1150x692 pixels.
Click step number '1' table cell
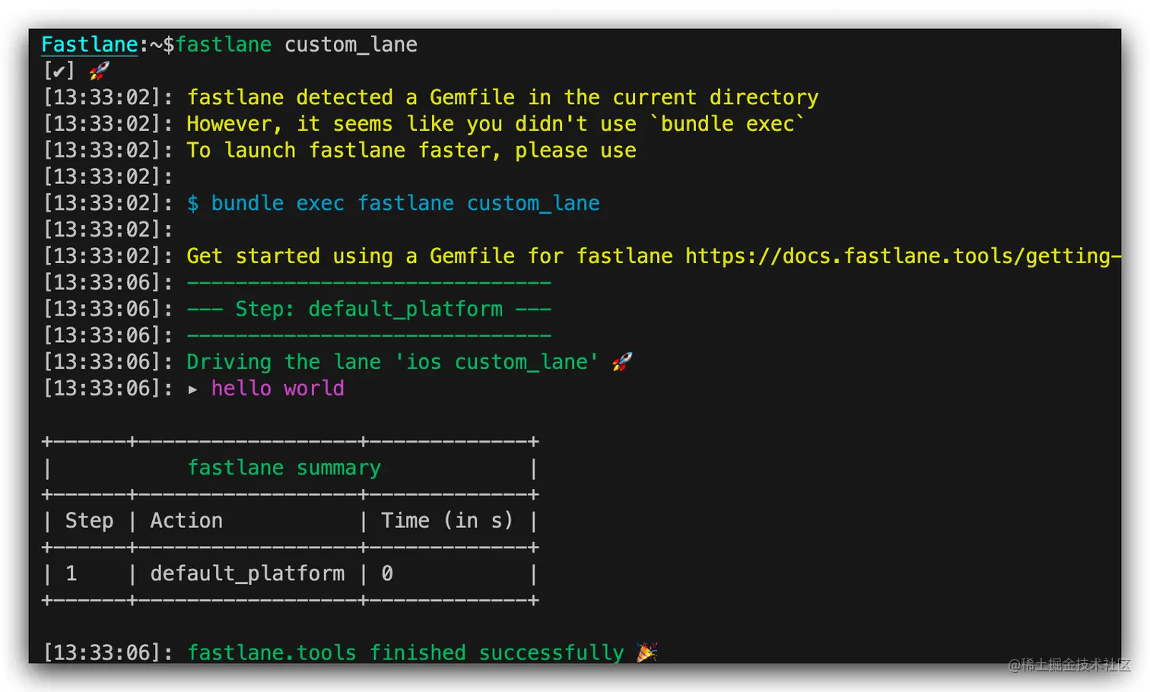click(x=71, y=573)
